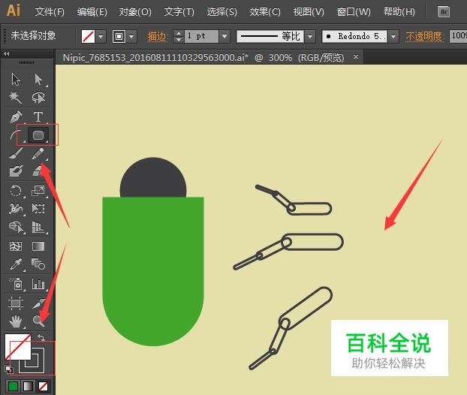467x395 pixels.
Task: Collapse the tools panel with double arrows
Action: [7, 54]
